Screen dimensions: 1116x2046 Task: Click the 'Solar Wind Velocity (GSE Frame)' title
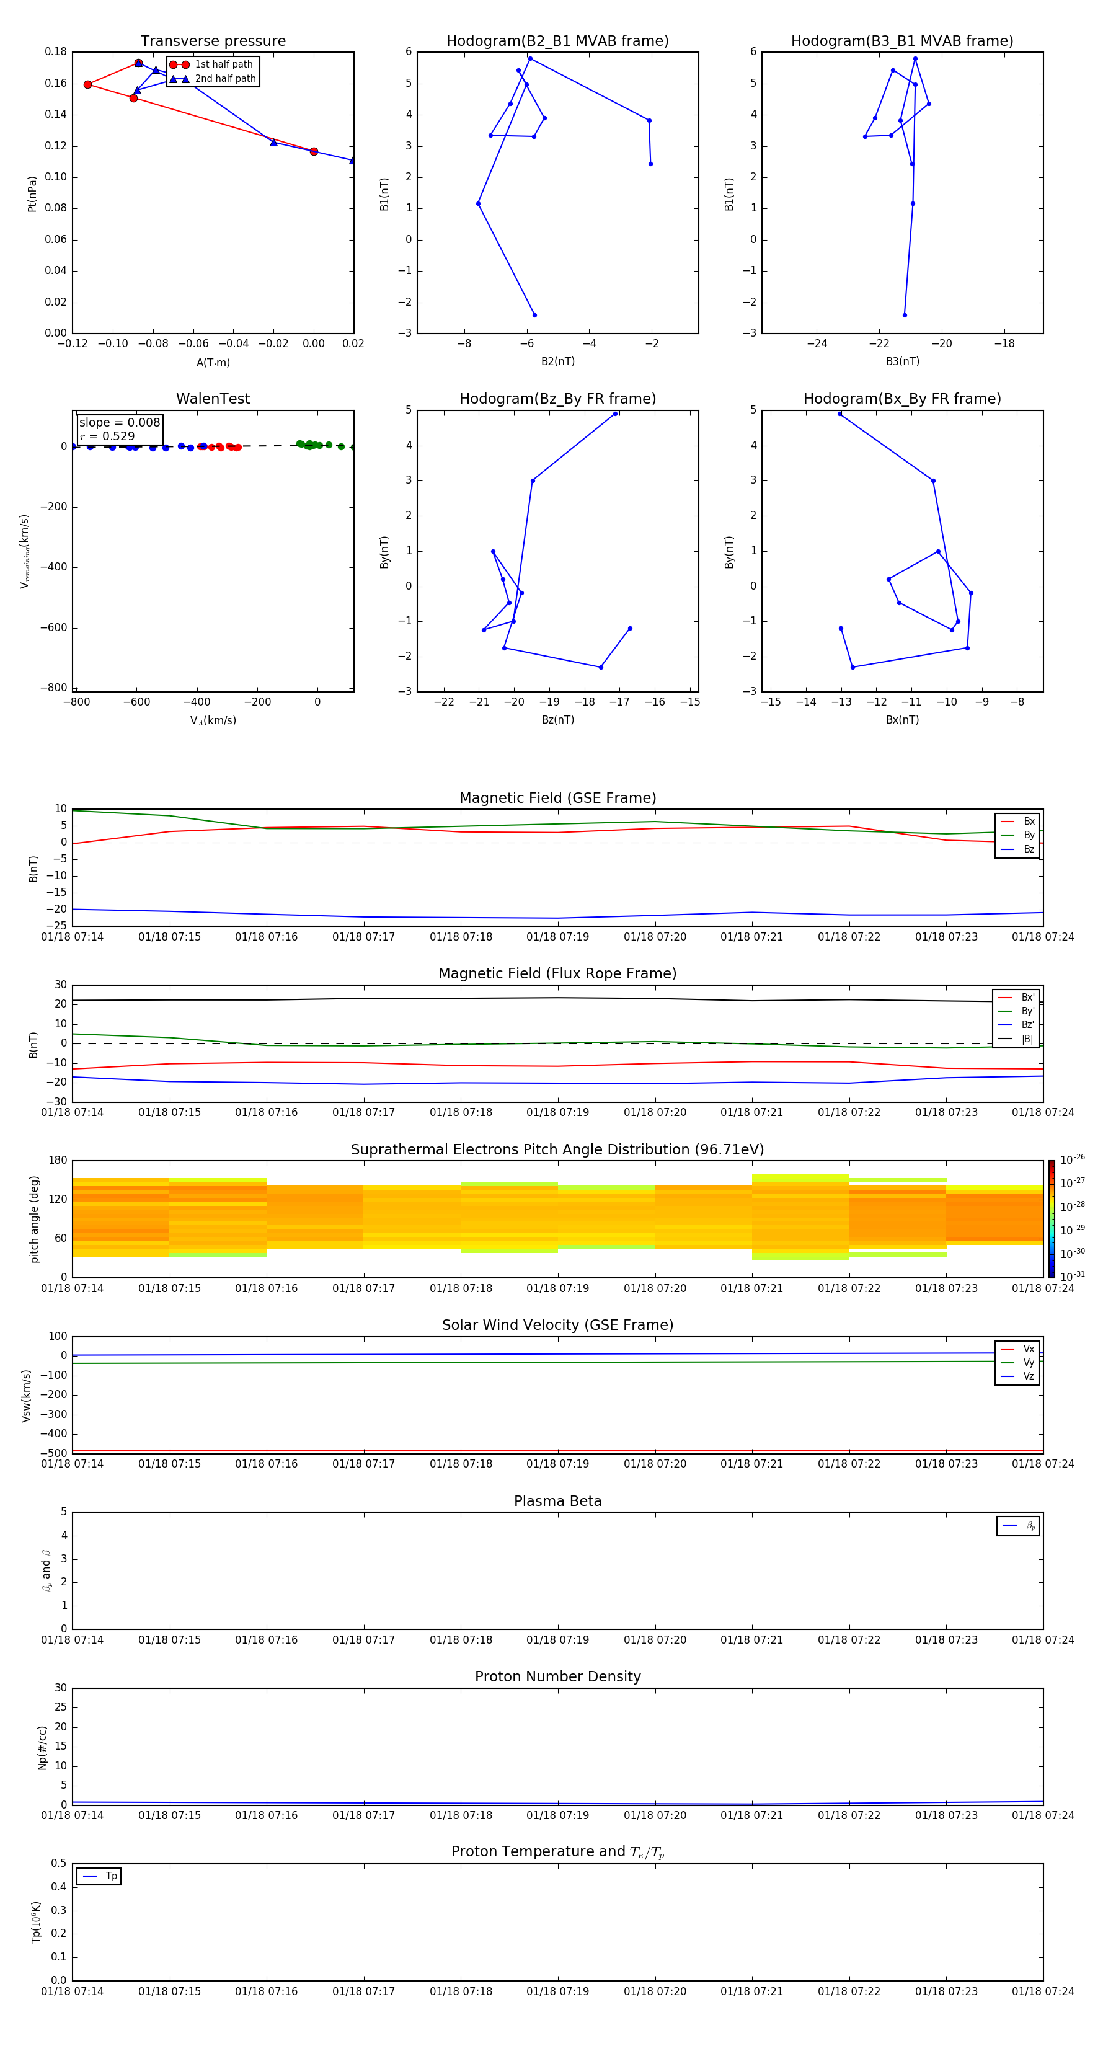(557, 1325)
